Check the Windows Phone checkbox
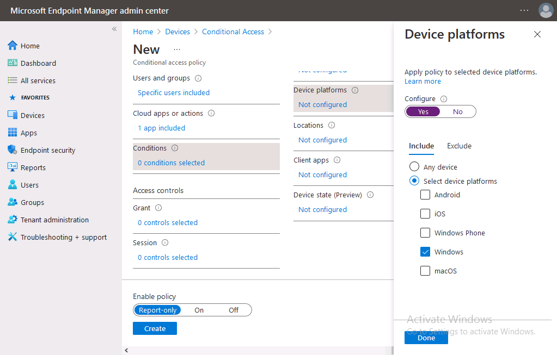This screenshot has height=355, width=557. point(425,233)
